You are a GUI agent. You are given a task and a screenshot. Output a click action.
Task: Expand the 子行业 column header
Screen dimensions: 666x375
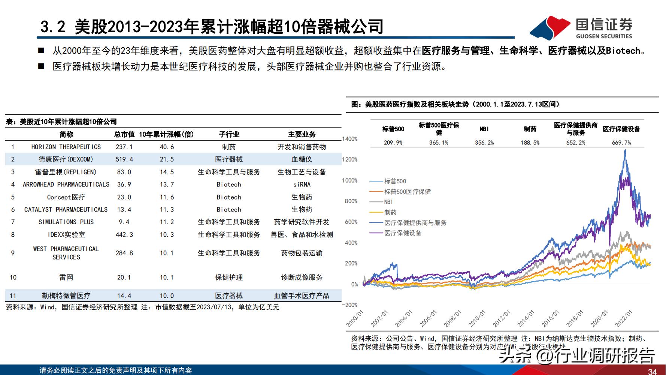(229, 134)
